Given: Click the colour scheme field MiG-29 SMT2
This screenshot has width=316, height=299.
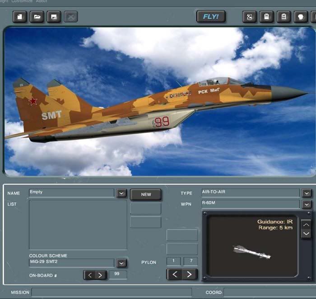Looking at the screenshot, I should (x=71, y=263).
